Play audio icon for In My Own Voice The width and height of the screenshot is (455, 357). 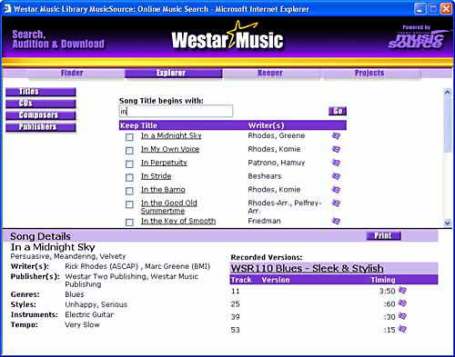[336, 149]
